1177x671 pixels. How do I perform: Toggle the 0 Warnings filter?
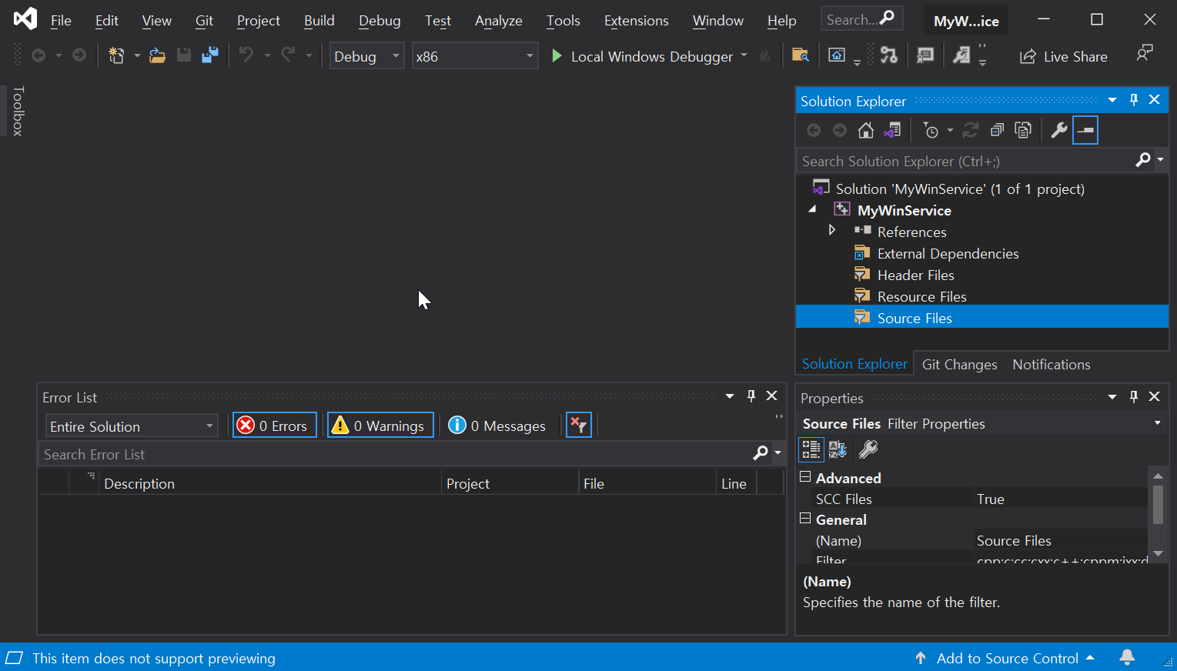click(380, 426)
